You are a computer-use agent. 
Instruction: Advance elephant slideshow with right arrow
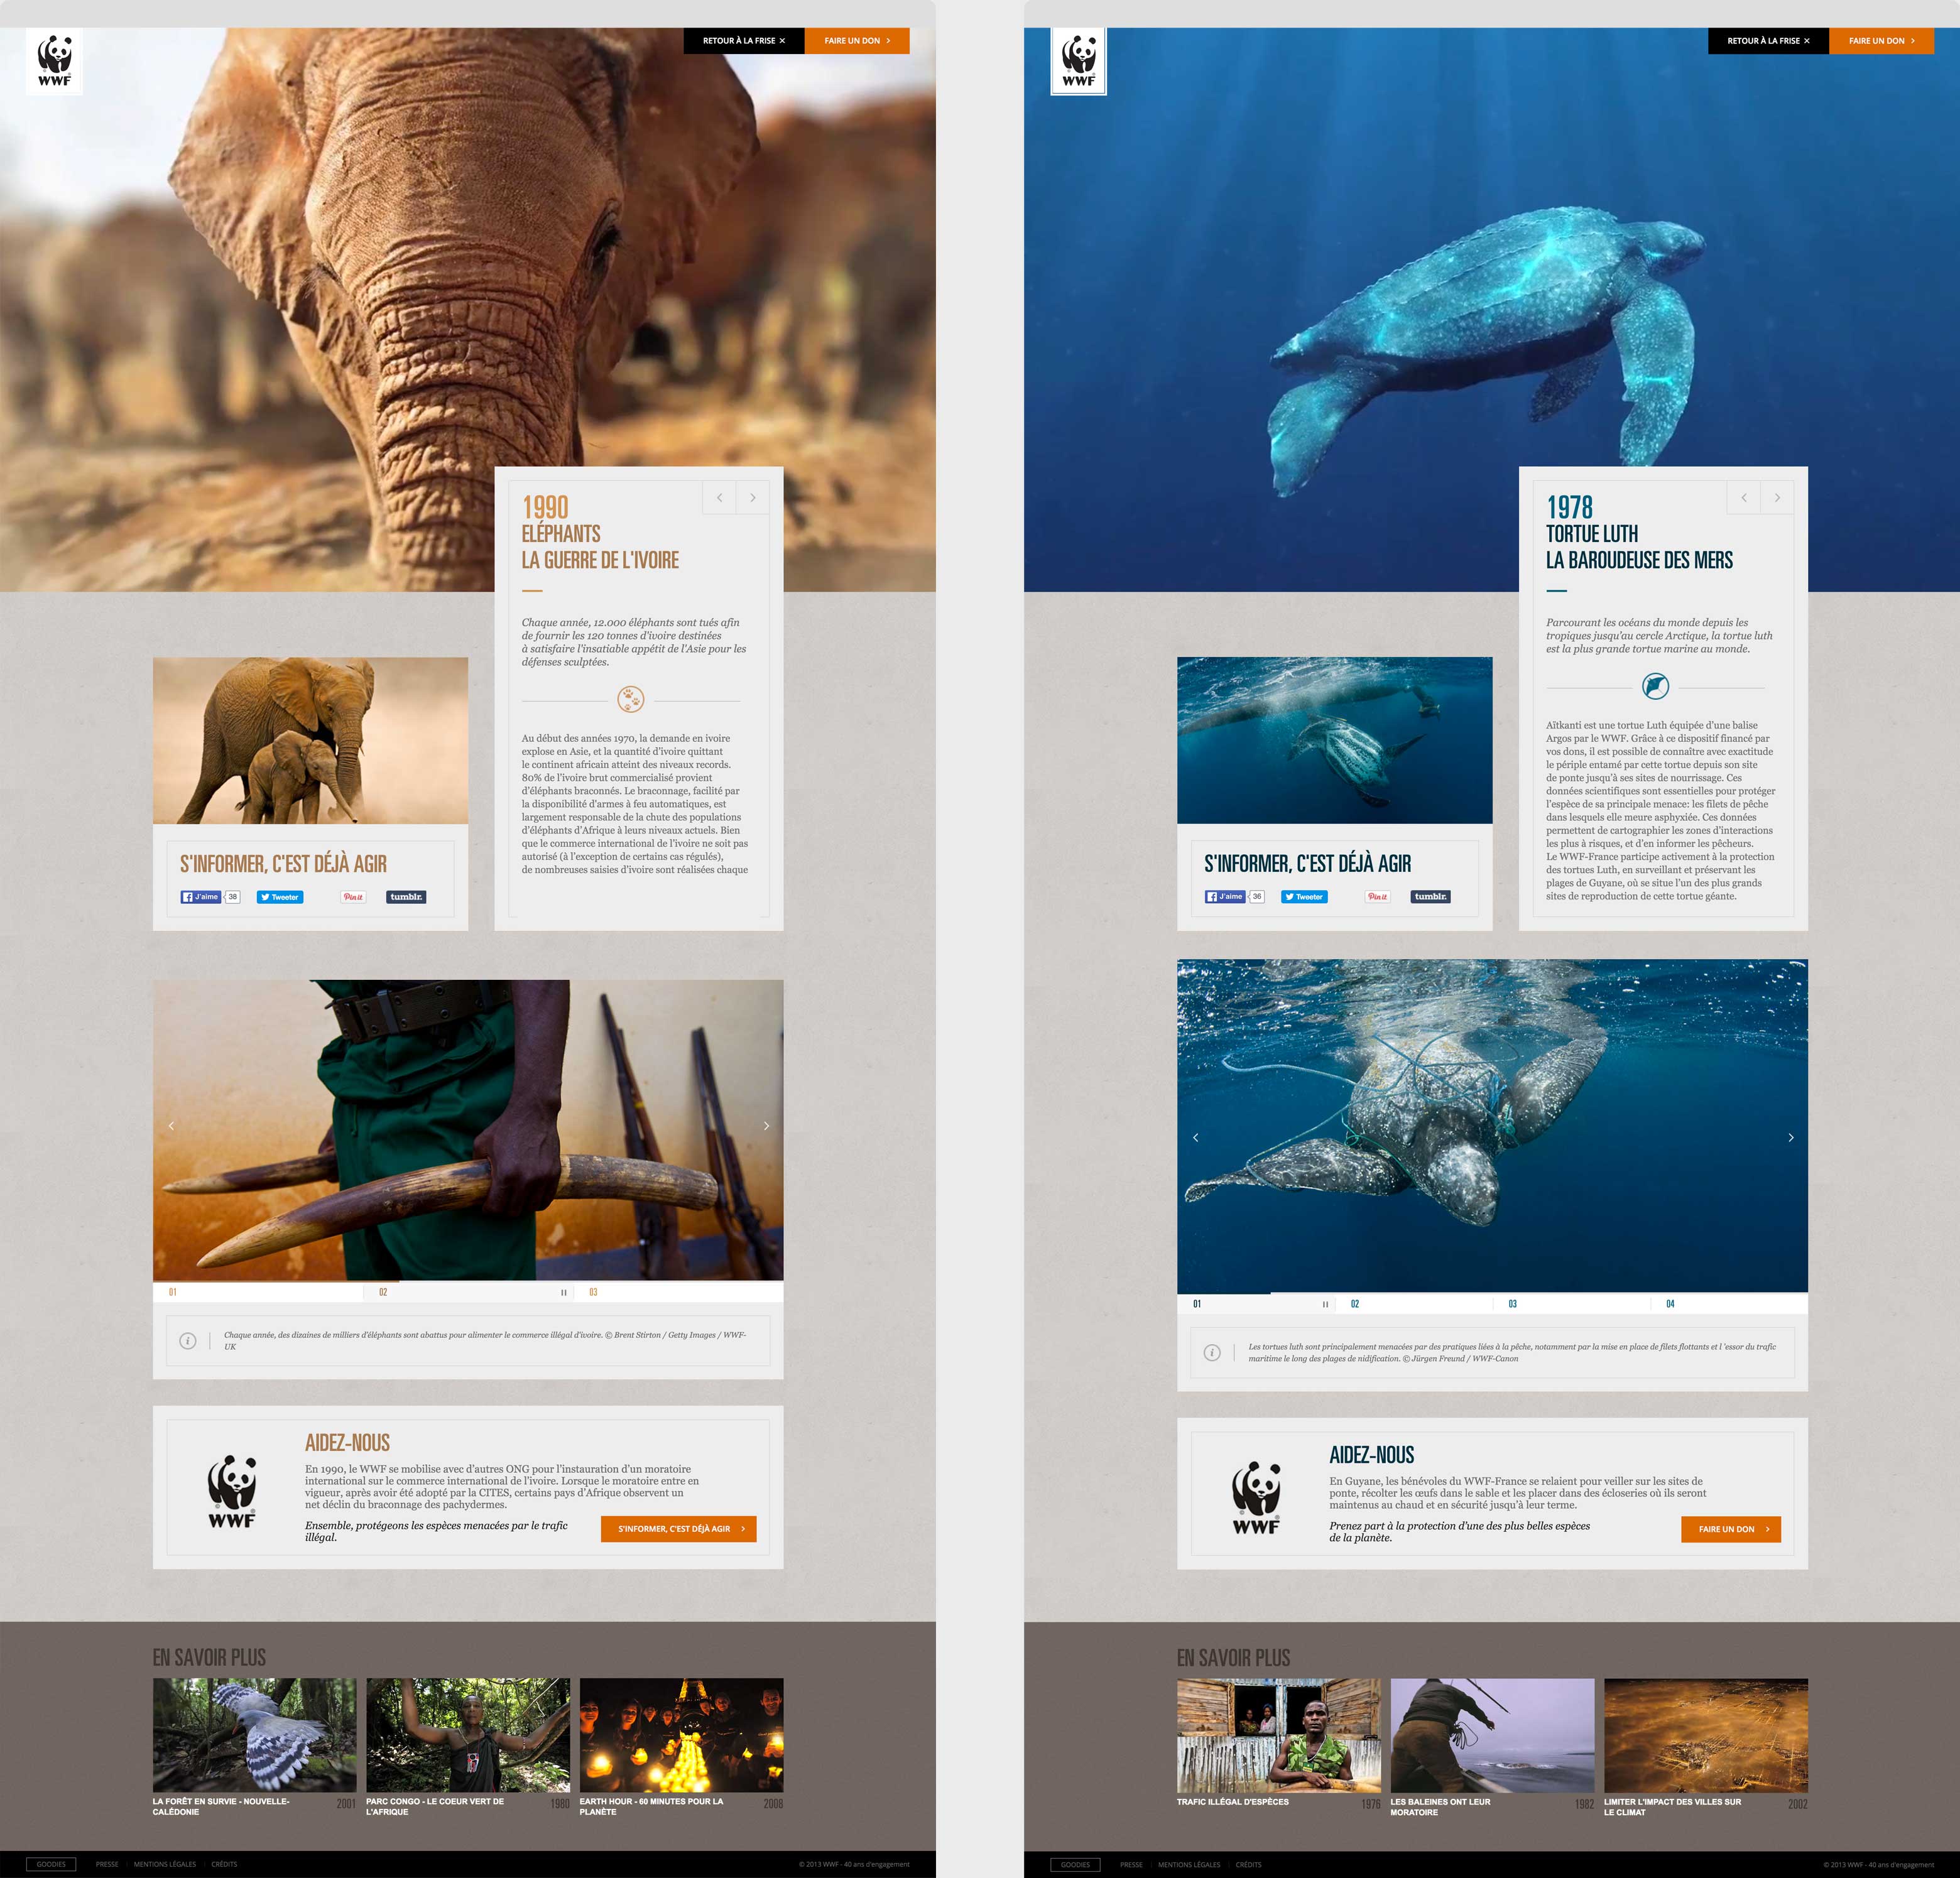tap(766, 1126)
